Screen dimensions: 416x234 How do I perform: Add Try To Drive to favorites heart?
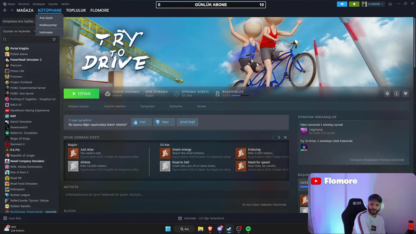point(406,94)
